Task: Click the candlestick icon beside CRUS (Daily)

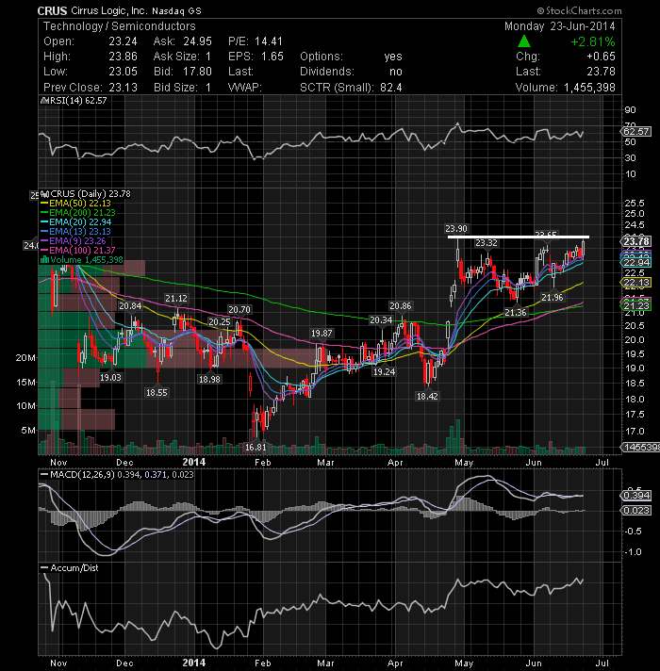Action: 45,194
